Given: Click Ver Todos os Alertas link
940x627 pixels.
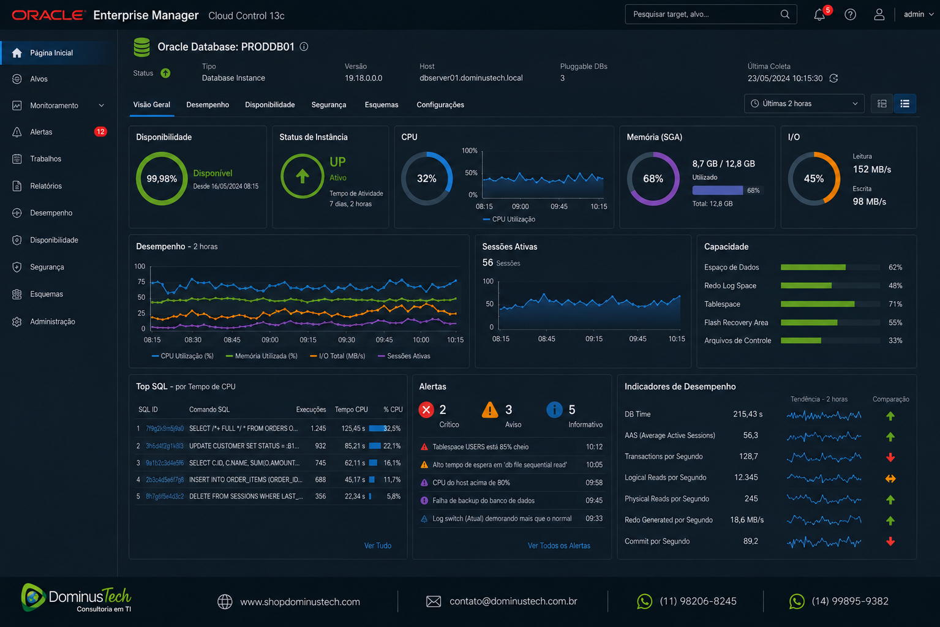Looking at the screenshot, I should pos(559,546).
